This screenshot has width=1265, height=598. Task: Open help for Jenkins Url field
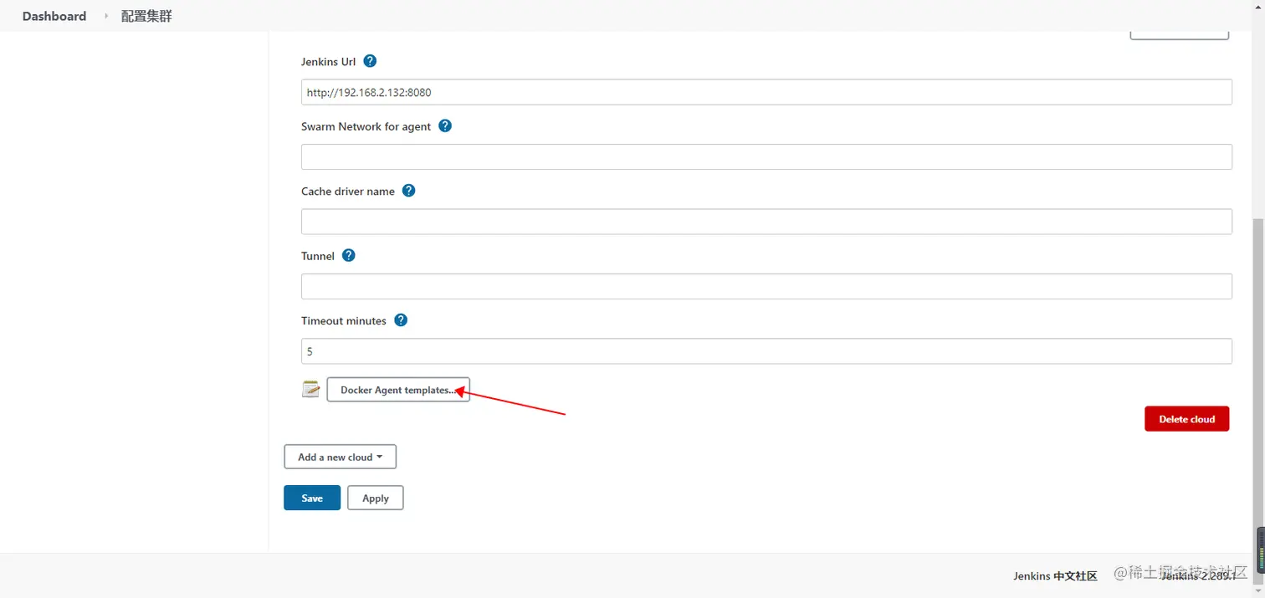pyautogui.click(x=370, y=61)
